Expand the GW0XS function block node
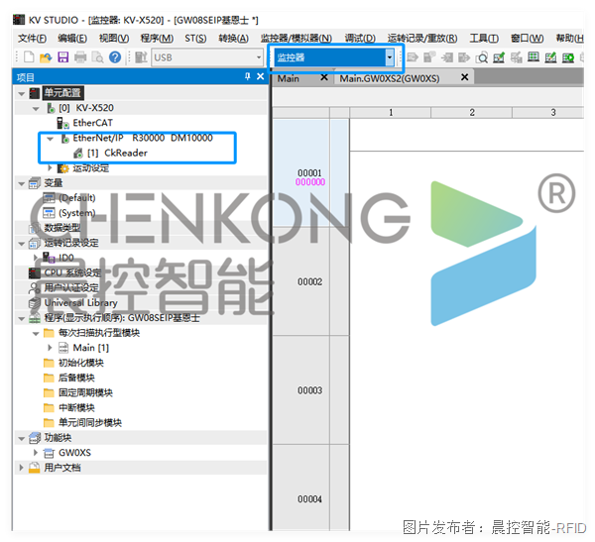The width and height of the screenshot is (595, 542). [x=36, y=452]
